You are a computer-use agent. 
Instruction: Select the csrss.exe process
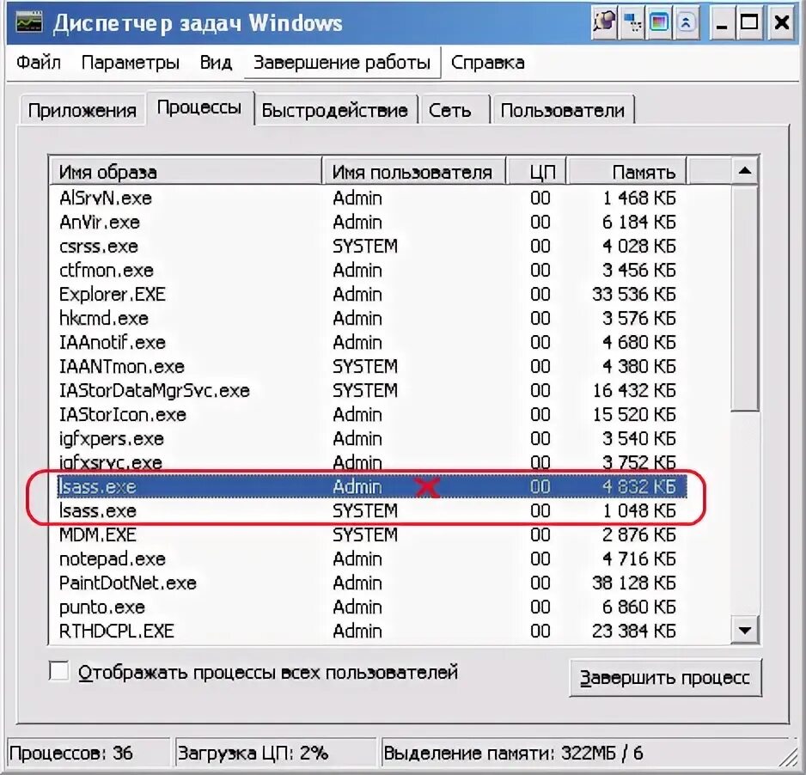pos(372,247)
